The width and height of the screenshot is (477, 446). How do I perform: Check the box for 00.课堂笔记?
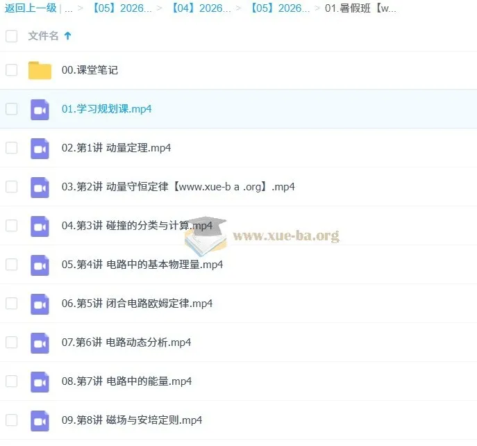click(12, 69)
